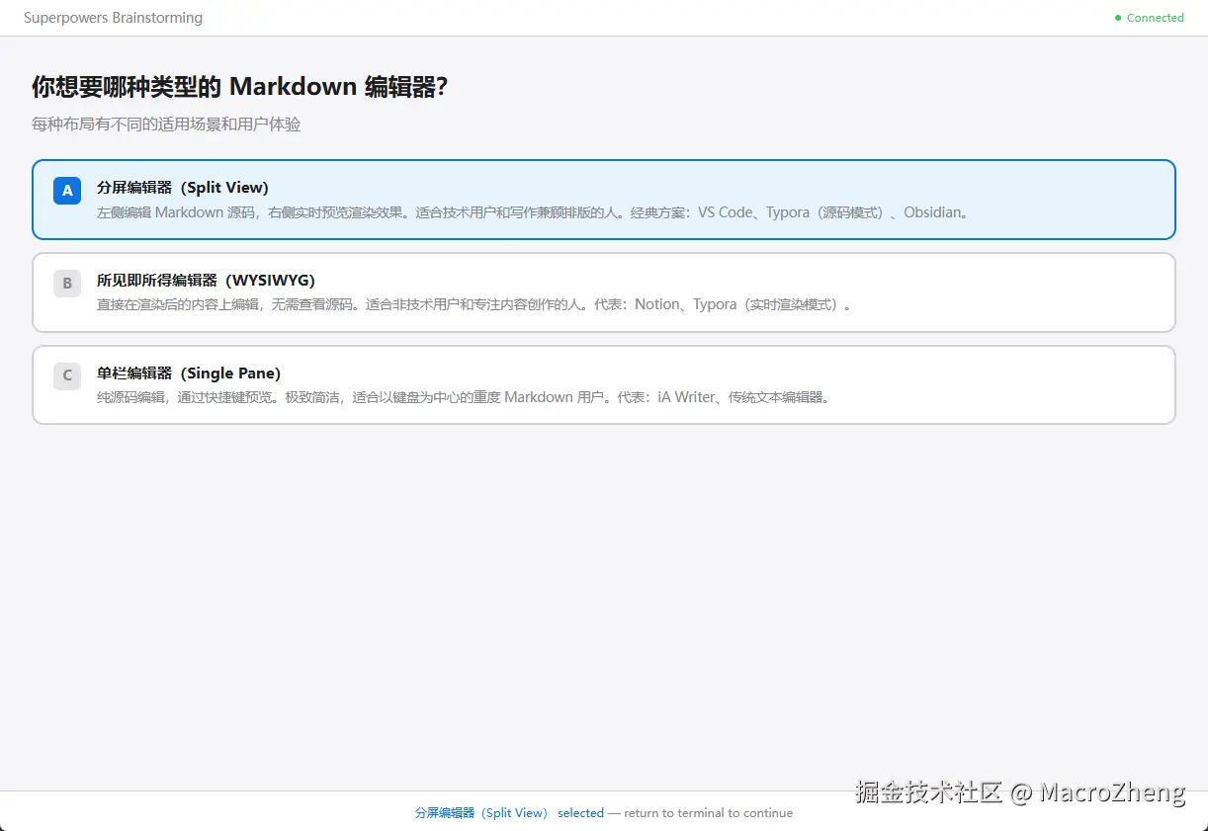1208x831 pixels.
Task: Click the green Connected status dot
Action: coord(1118,18)
